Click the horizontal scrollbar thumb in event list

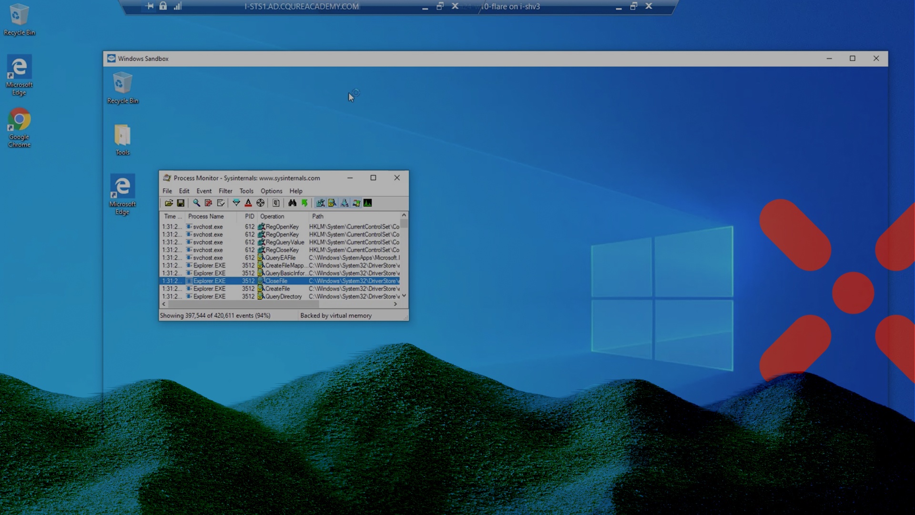243,304
